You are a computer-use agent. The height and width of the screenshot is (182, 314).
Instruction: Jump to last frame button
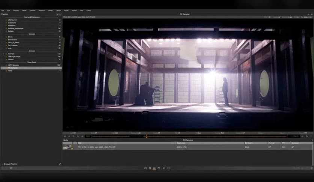[82, 136]
